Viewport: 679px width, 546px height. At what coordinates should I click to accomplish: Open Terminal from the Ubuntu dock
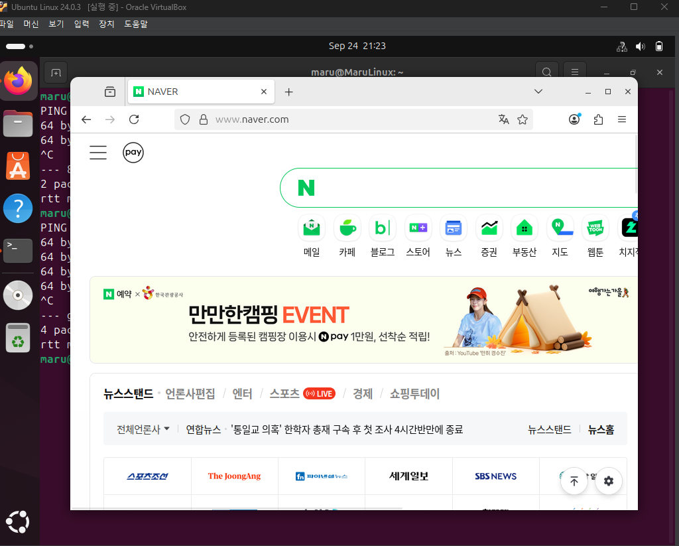click(x=18, y=251)
